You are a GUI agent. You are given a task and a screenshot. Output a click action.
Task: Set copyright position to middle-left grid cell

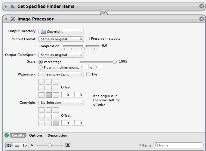(42, 117)
